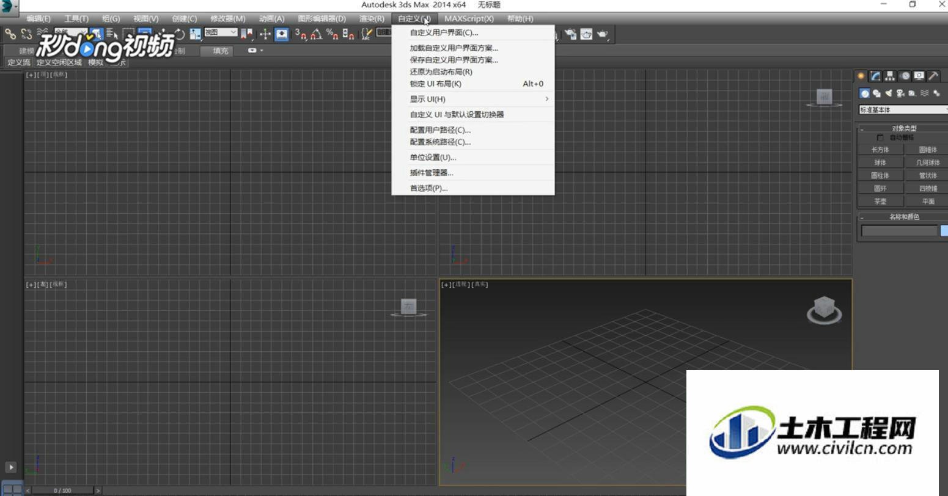Expand 显示 UI(H) submenu

point(473,99)
